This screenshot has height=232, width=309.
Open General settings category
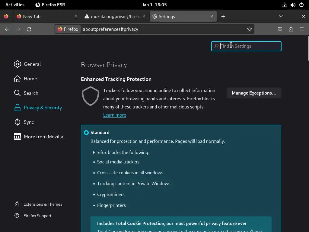(32, 64)
